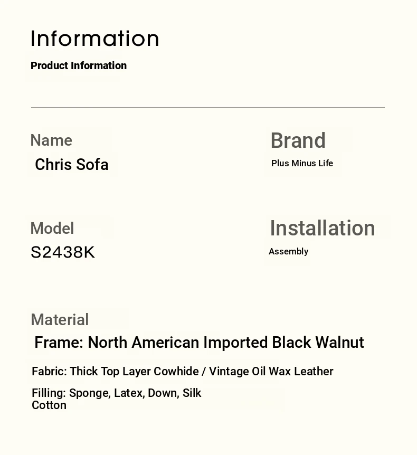
Task: Click the Brand label
Action: point(298,140)
